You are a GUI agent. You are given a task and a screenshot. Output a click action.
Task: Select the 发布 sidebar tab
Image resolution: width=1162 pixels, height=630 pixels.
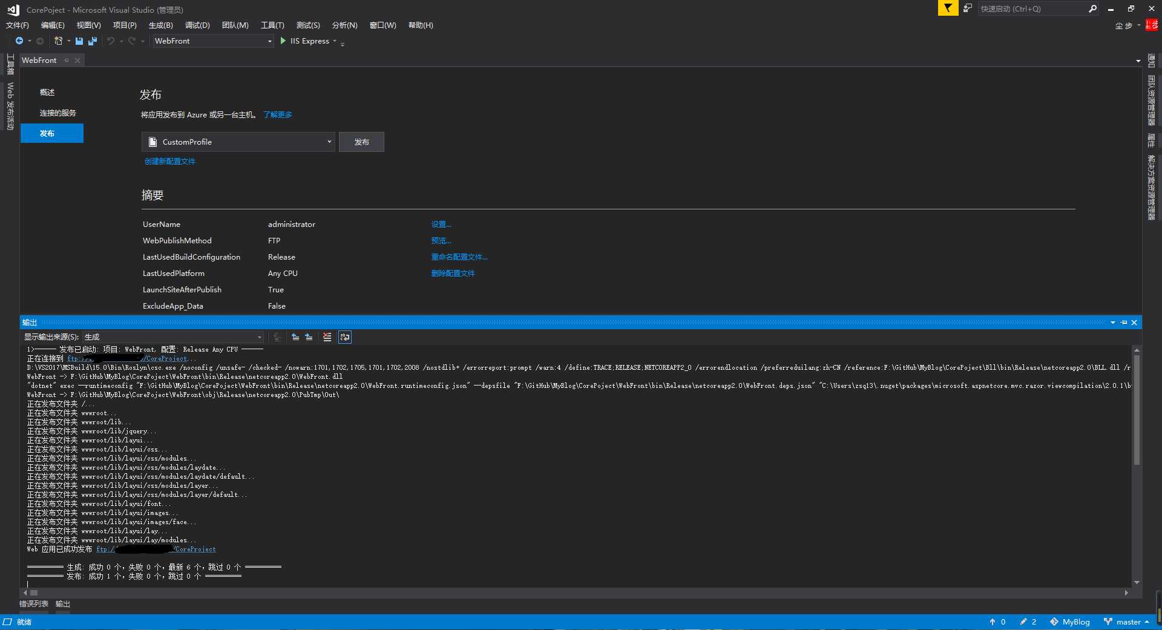pyautogui.click(x=52, y=133)
